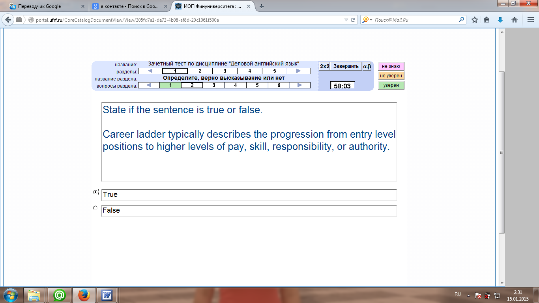The width and height of the screenshot is (539, 303).
Task: Click the αβ button
Action: tap(367, 66)
